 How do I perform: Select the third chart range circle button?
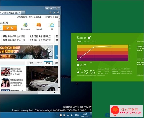(85, 65)
